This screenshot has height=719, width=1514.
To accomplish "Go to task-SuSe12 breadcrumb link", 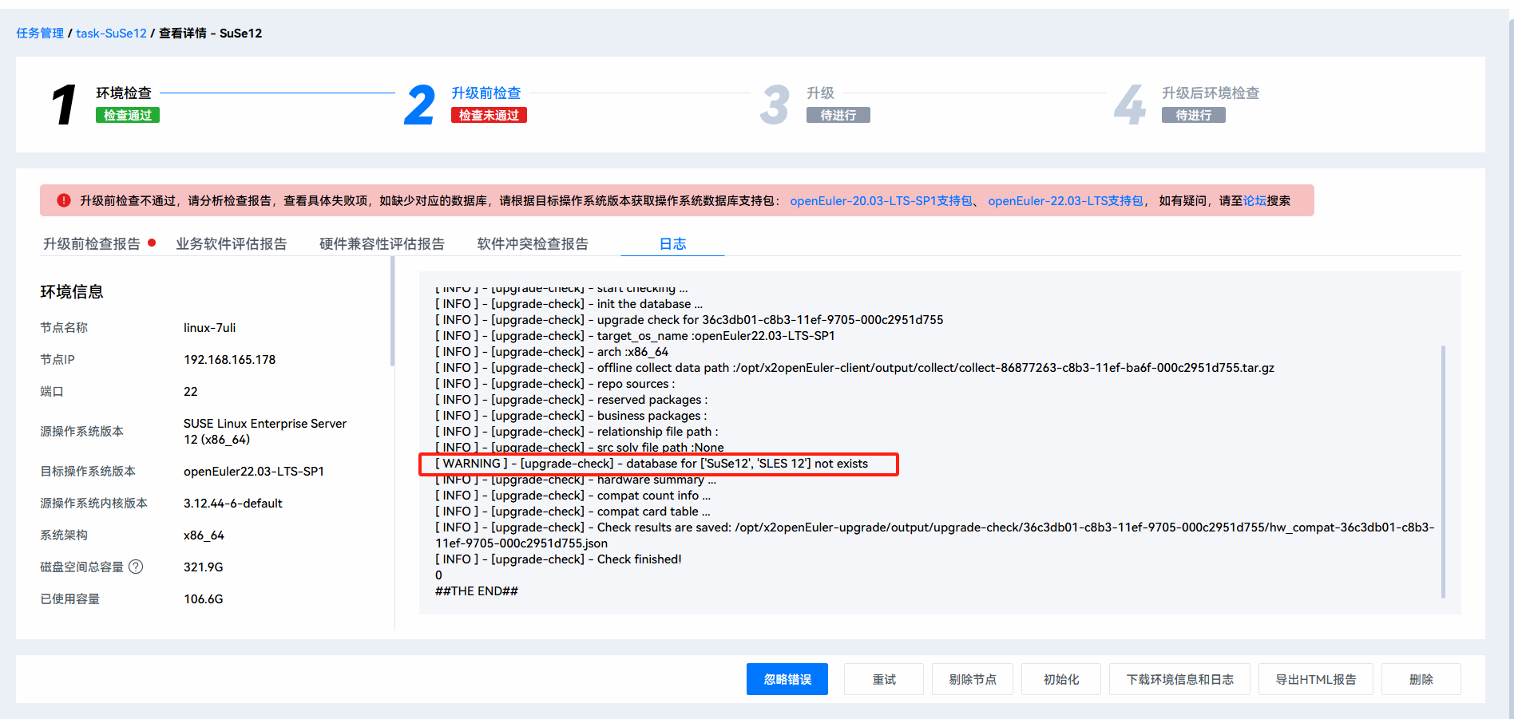I will tap(111, 34).
